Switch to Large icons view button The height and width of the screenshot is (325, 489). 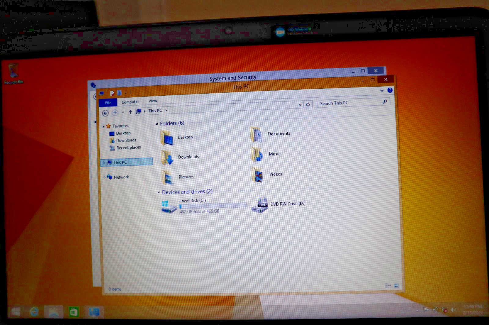tap(396, 285)
